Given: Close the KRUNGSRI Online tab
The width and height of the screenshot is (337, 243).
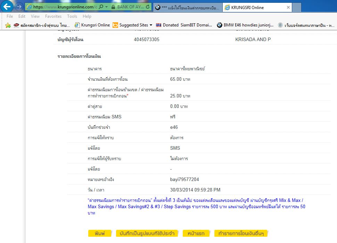Looking at the screenshot, I should tap(288, 7).
